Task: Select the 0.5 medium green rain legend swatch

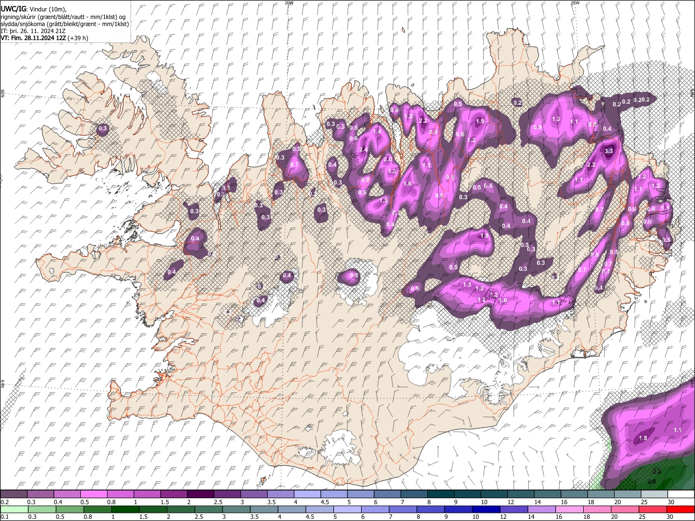Action: click(x=69, y=509)
